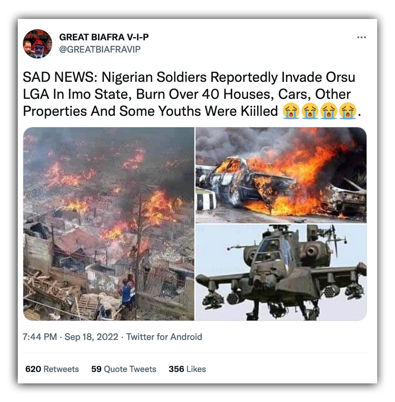395x402 pixels.
Task: Open the attack helicopter photo
Action: (x=281, y=272)
